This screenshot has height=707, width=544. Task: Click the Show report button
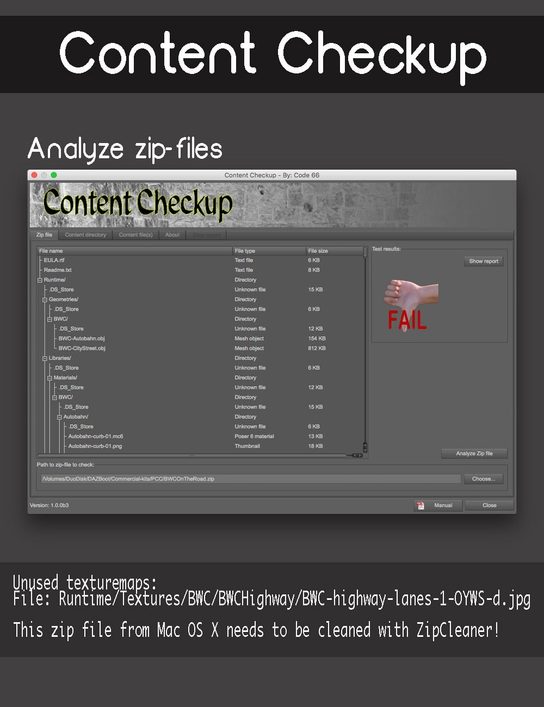tap(483, 261)
